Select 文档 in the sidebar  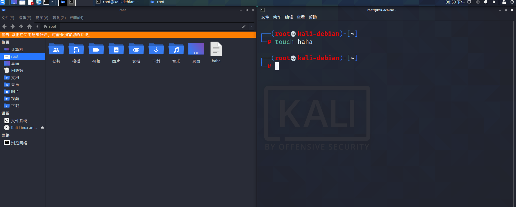point(22,78)
